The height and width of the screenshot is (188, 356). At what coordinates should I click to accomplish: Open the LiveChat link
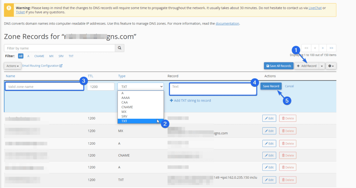click(x=315, y=8)
